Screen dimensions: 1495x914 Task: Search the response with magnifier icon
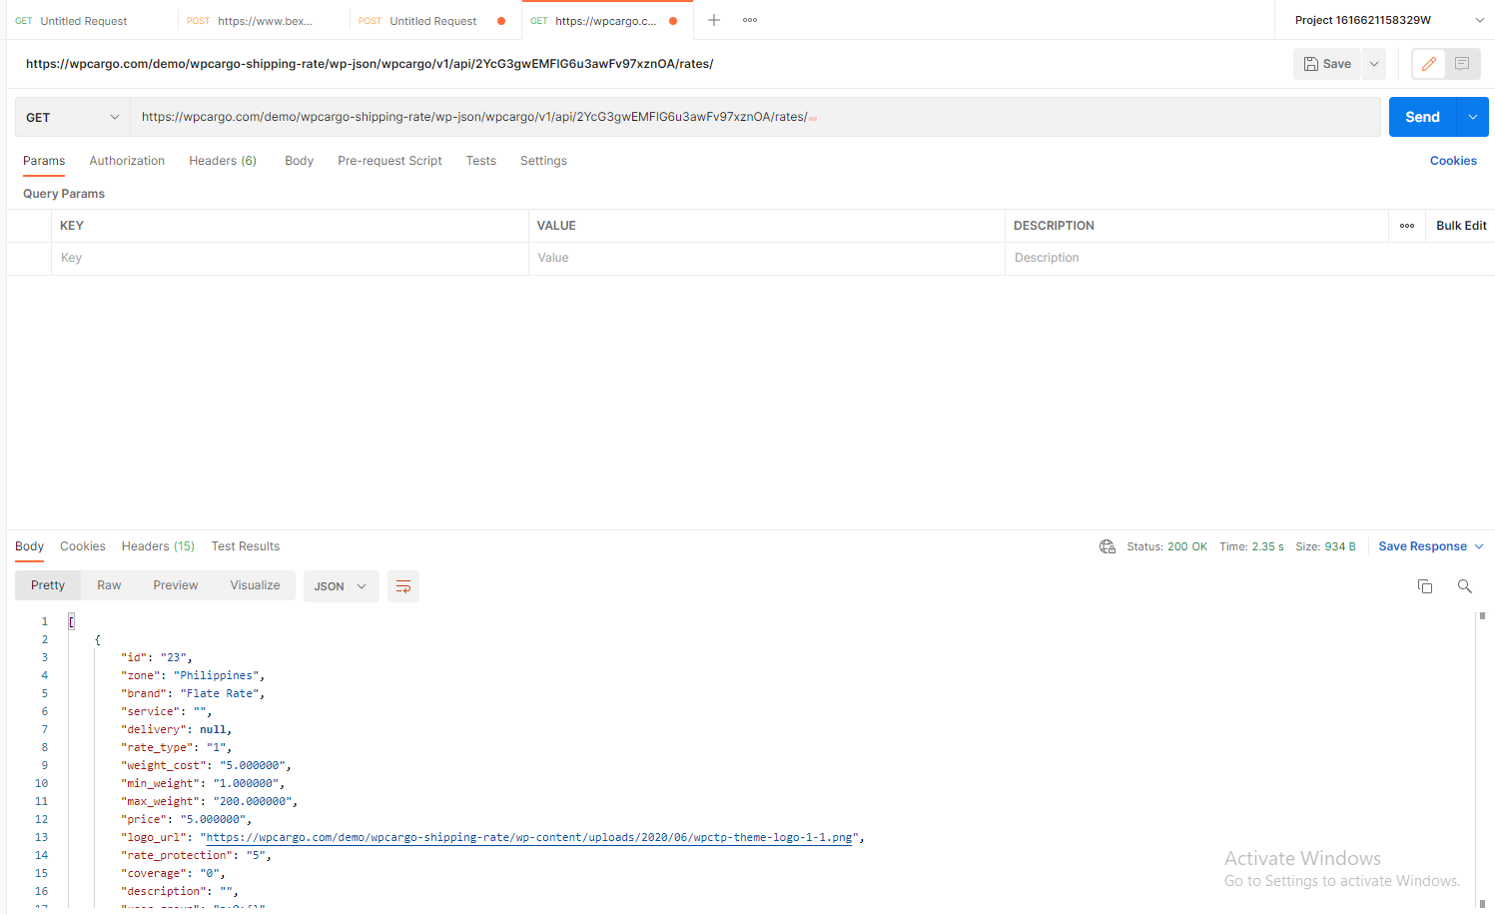coord(1464,586)
